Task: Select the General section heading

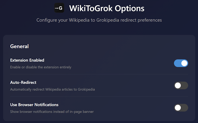Action: tap(19, 46)
